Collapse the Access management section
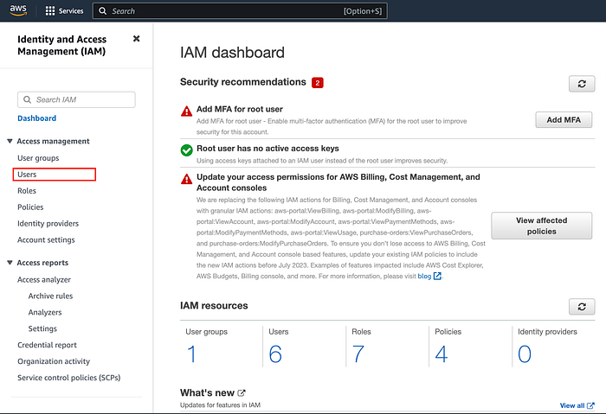This screenshot has width=606, height=414. point(10,141)
